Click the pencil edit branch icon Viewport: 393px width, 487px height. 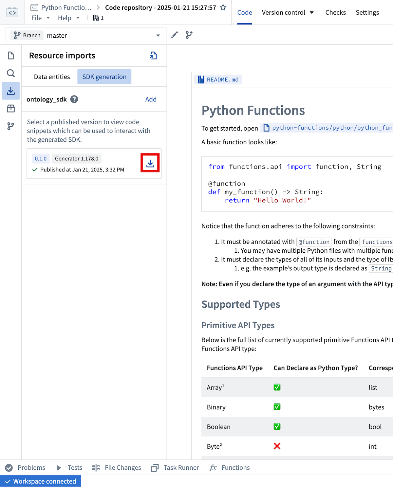(175, 35)
